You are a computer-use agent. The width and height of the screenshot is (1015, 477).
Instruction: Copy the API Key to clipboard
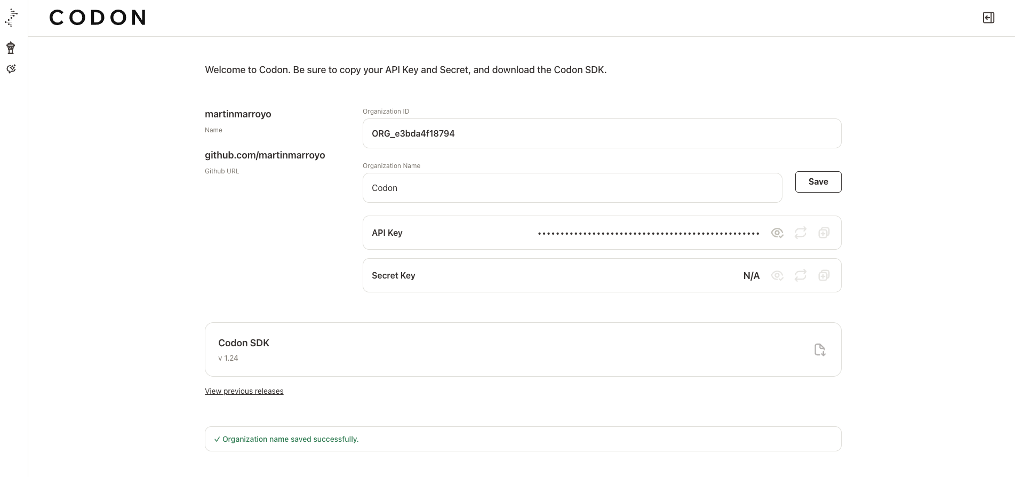pyautogui.click(x=824, y=233)
